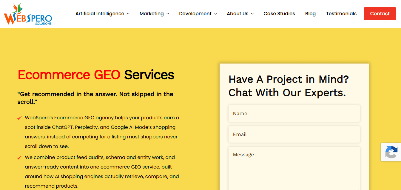Click inside the Message text area

click(x=294, y=169)
